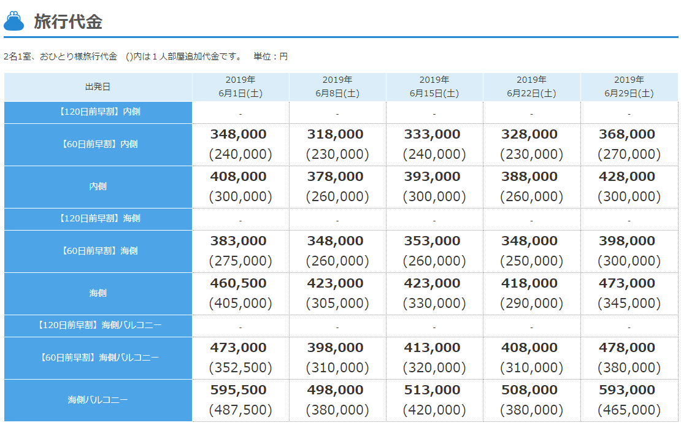Click the price 593,000
This screenshot has width=681, height=425.
pyautogui.click(x=627, y=390)
